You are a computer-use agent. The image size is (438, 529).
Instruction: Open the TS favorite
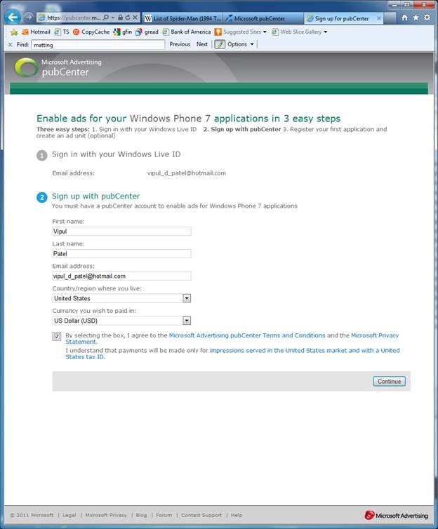tap(61, 32)
